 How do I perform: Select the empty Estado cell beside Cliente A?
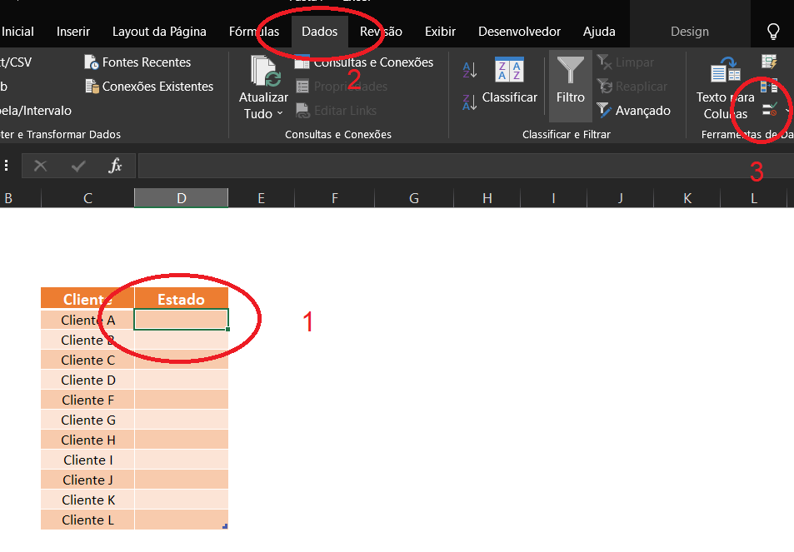182,319
